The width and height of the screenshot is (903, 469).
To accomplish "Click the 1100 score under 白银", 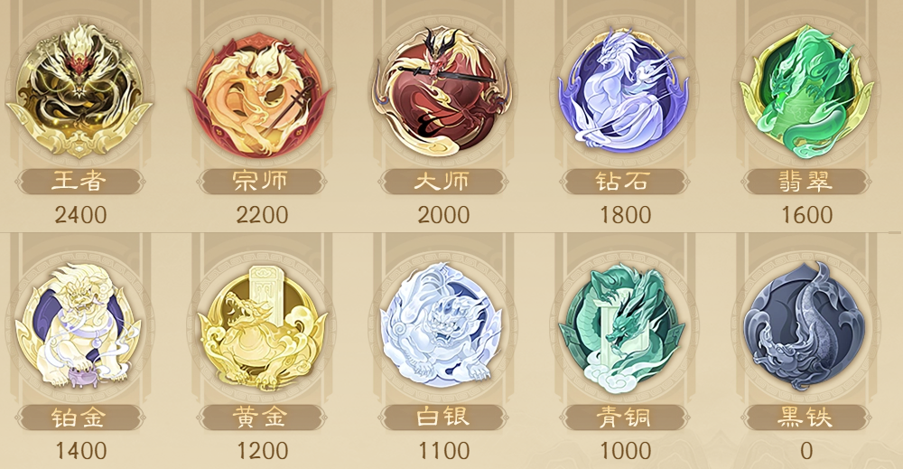I will point(443,451).
